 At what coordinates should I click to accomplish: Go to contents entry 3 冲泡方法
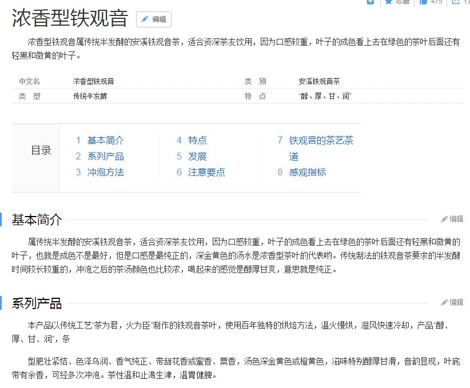click(x=106, y=172)
